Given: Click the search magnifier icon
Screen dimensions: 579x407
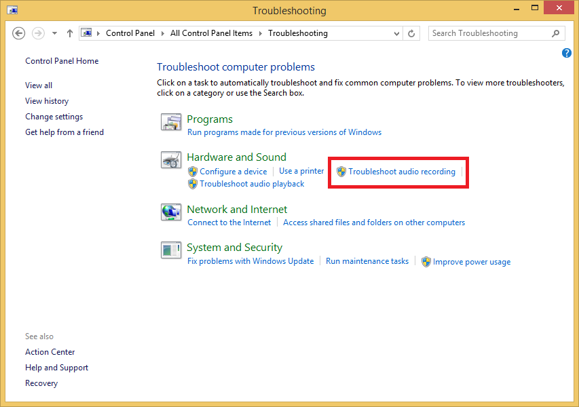Looking at the screenshot, I should (555, 34).
